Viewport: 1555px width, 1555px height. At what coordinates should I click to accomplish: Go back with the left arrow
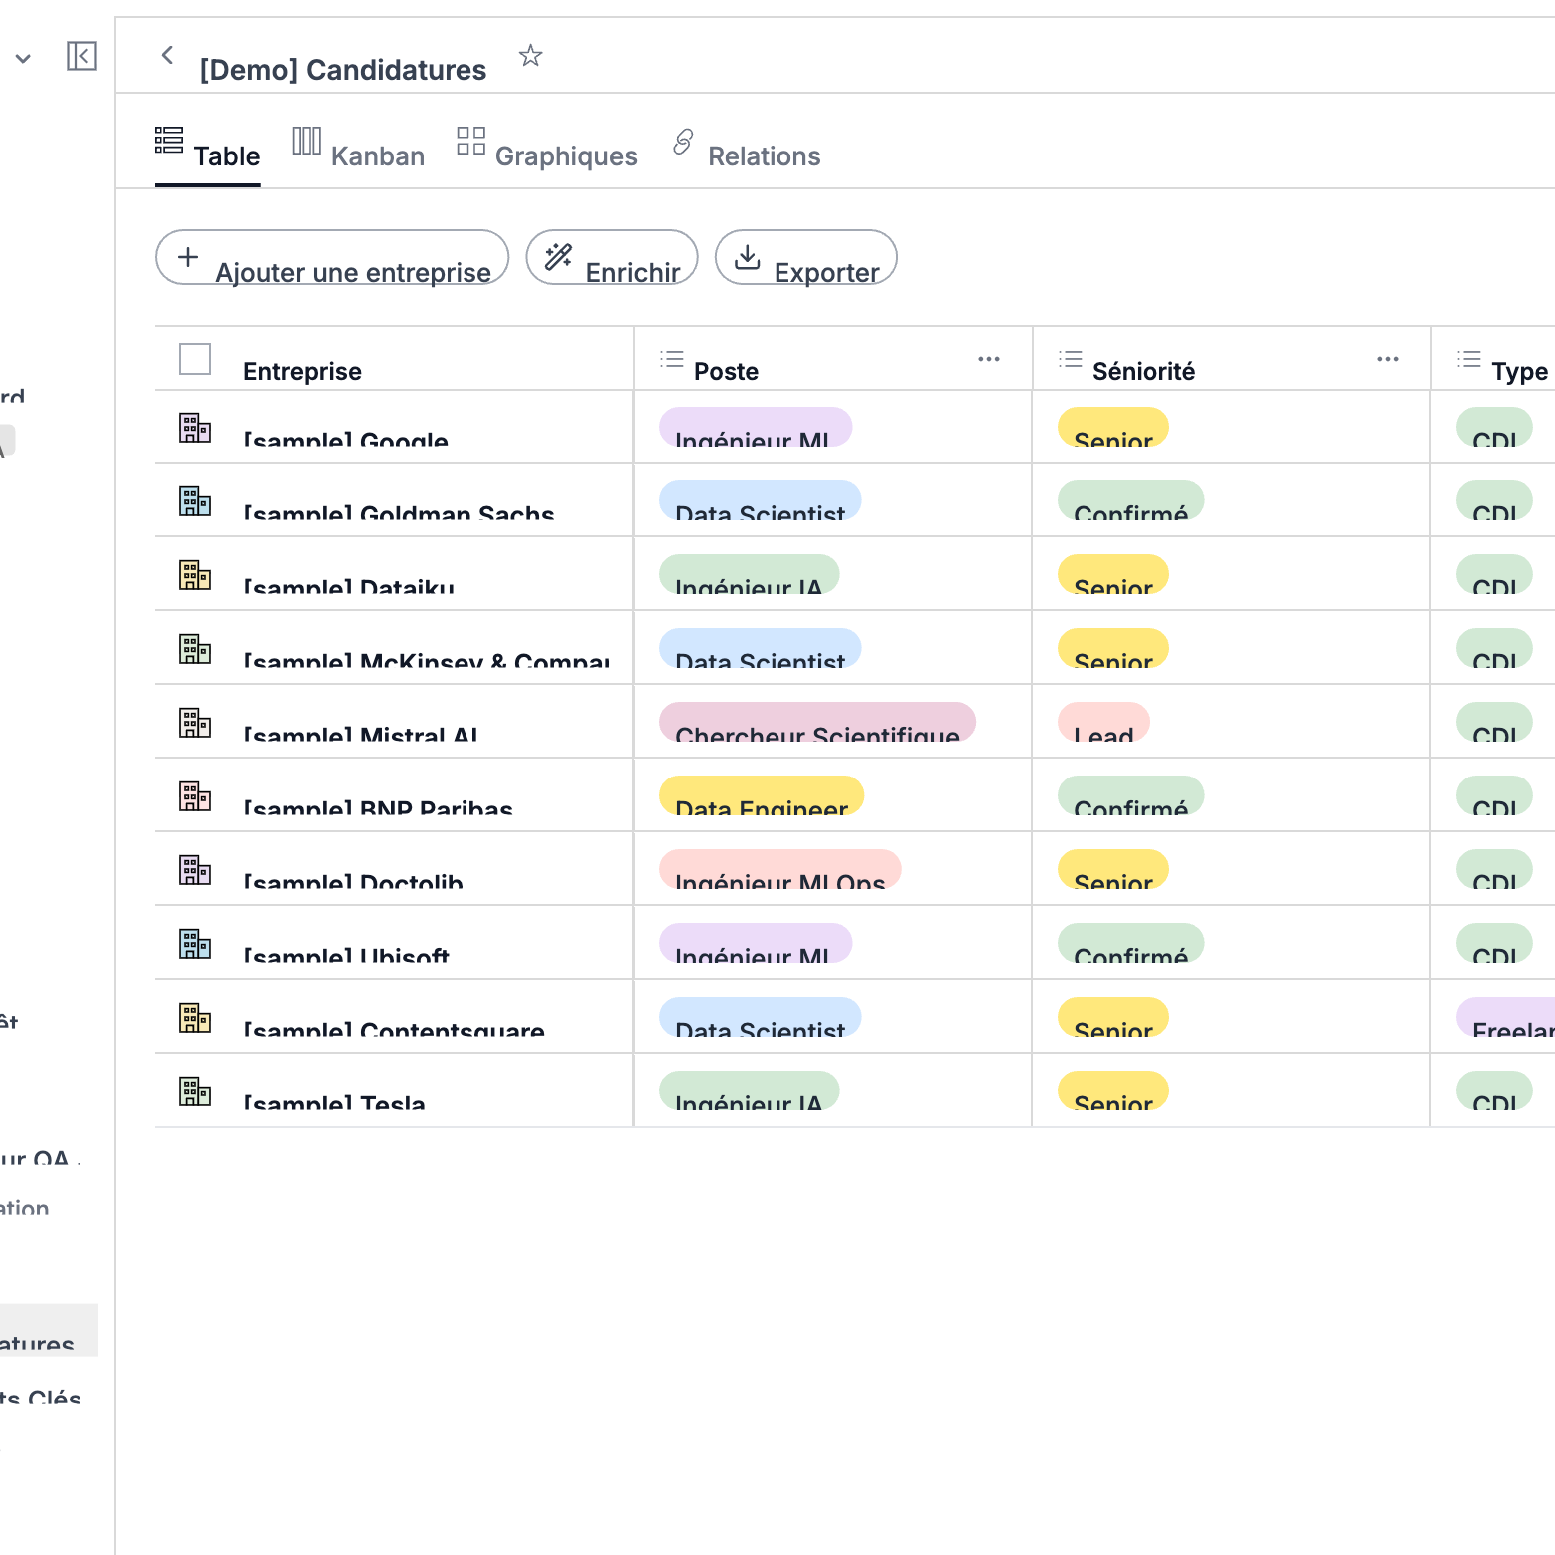[x=167, y=55]
